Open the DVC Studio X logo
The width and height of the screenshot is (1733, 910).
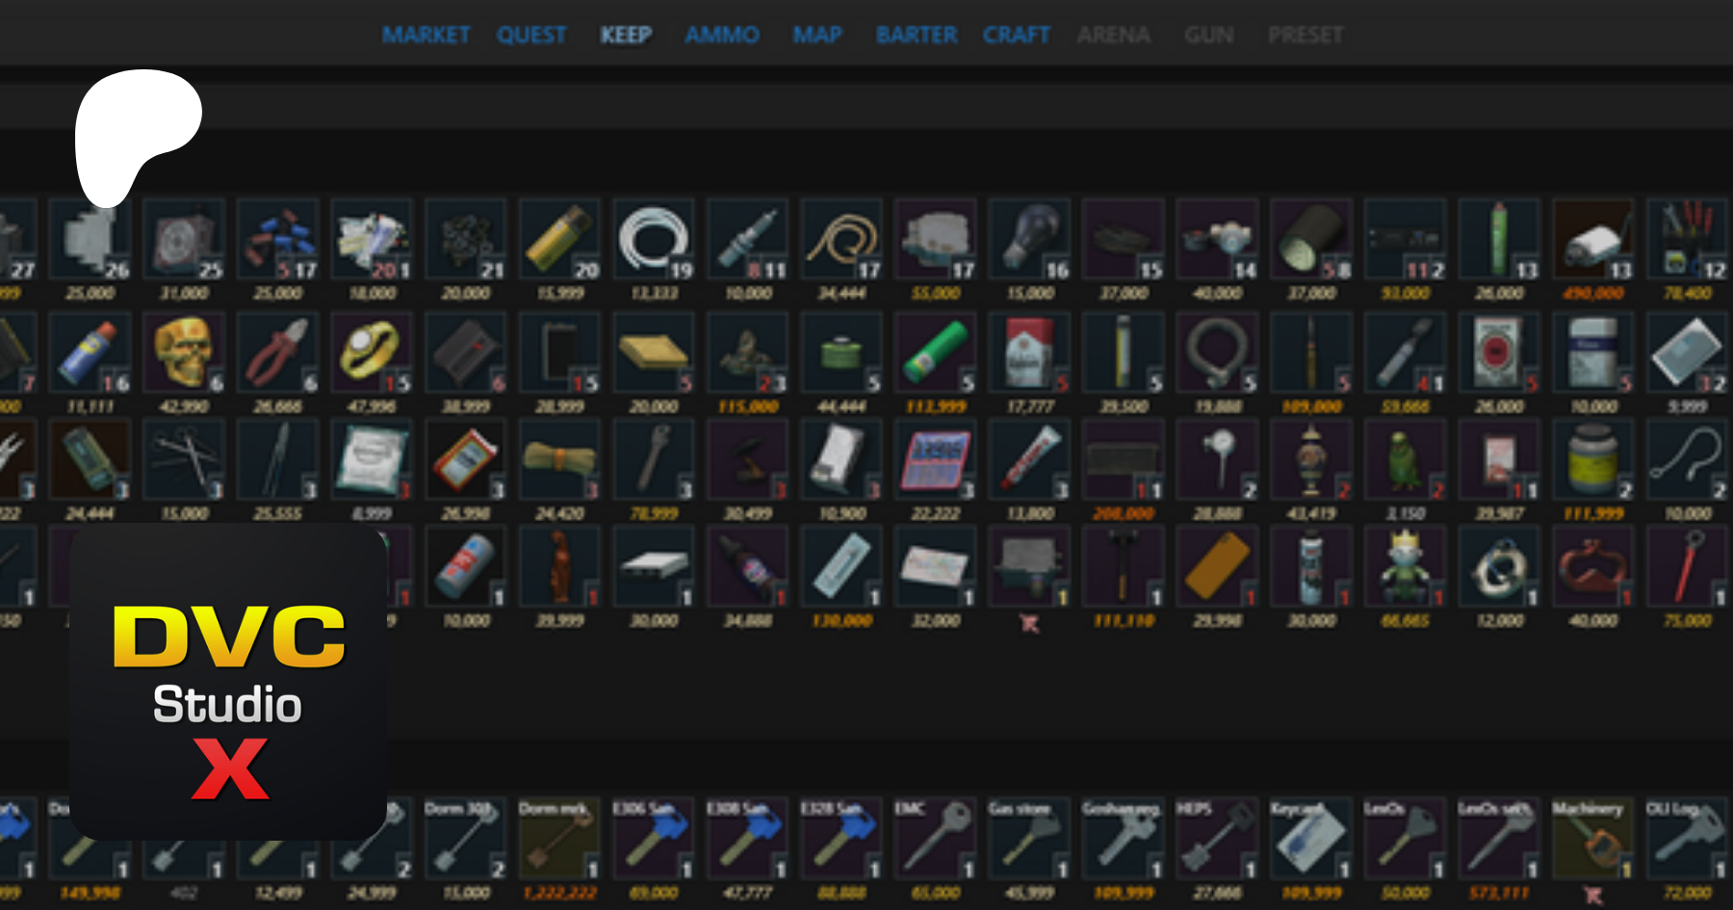coord(228,682)
